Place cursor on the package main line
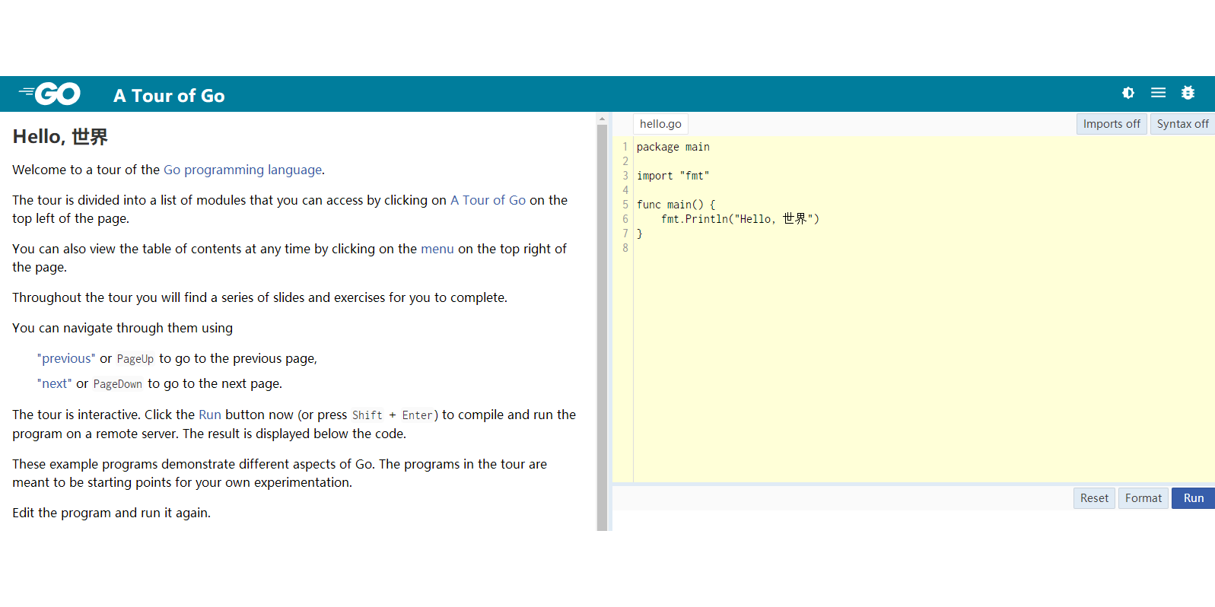This screenshot has height=607, width=1215. (673, 147)
